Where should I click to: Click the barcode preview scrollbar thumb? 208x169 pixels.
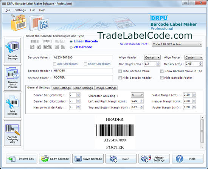tap(202, 131)
